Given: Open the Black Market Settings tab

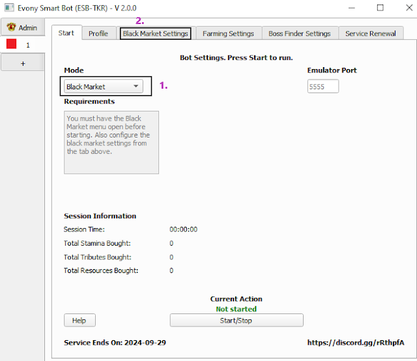Looking at the screenshot, I should coord(155,33).
